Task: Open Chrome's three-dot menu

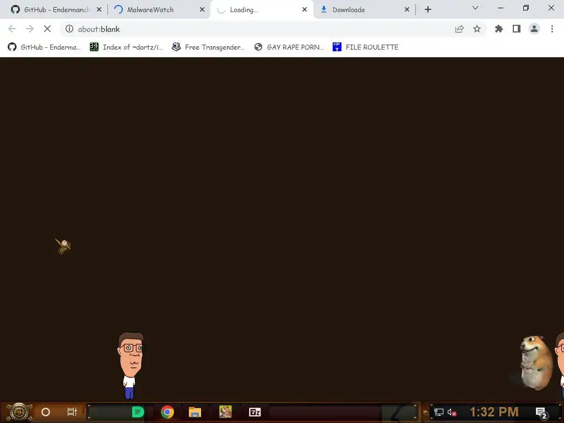Action: (552, 29)
